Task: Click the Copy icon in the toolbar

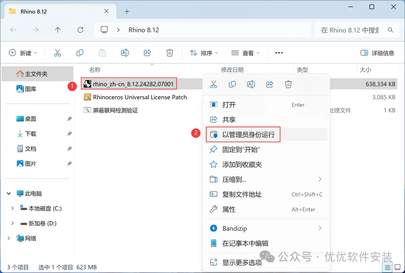Action: pos(80,53)
